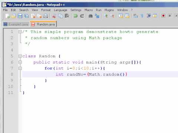Image resolution: width=178 pixels, height=133 pixels.
Task: Toggle synchronized horizontal scrolling icon
Action: coord(127,16)
